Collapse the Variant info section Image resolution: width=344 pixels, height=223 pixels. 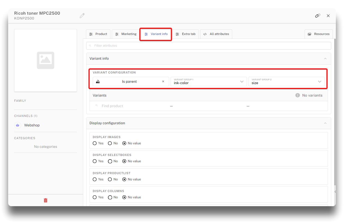[325, 59]
